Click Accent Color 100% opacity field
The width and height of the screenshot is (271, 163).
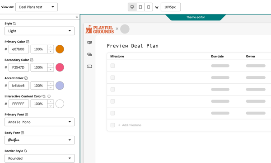click(x=39, y=86)
